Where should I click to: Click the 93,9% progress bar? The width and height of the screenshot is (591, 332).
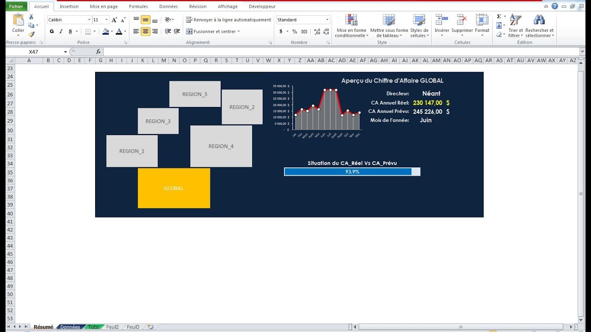(x=352, y=172)
